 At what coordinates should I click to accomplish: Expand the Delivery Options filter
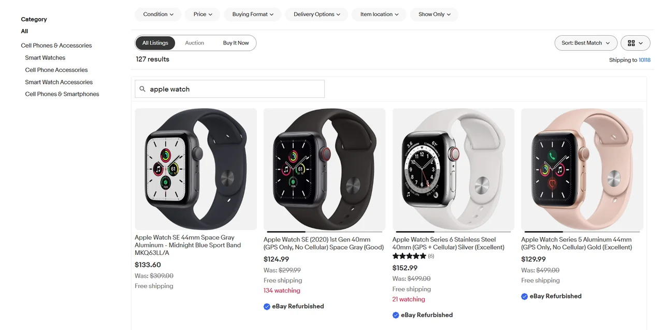pos(316,15)
